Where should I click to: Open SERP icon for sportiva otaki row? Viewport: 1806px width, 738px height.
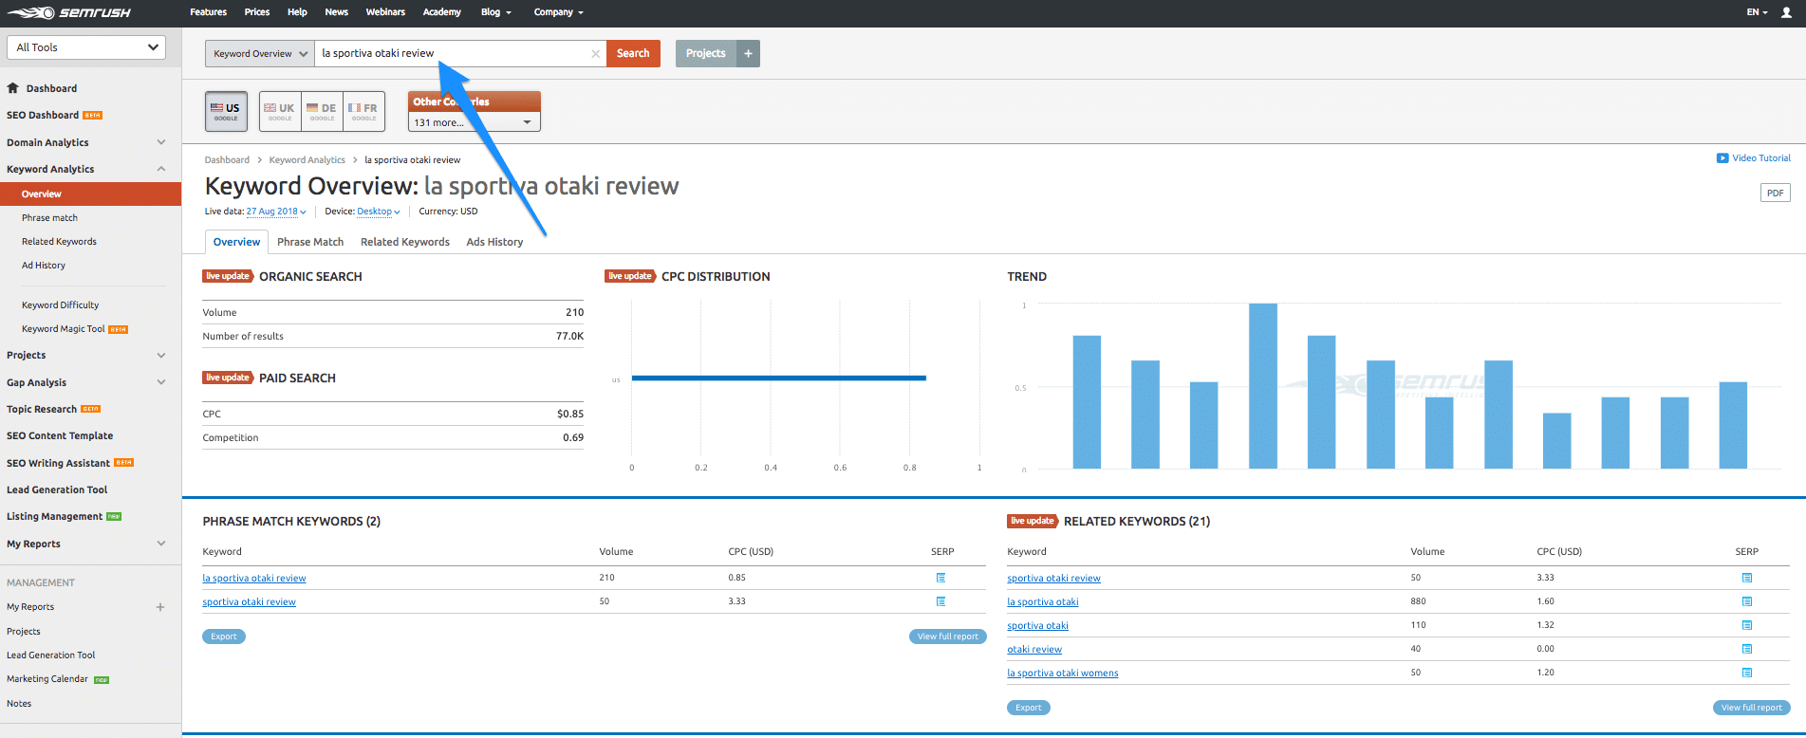pos(1747,625)
